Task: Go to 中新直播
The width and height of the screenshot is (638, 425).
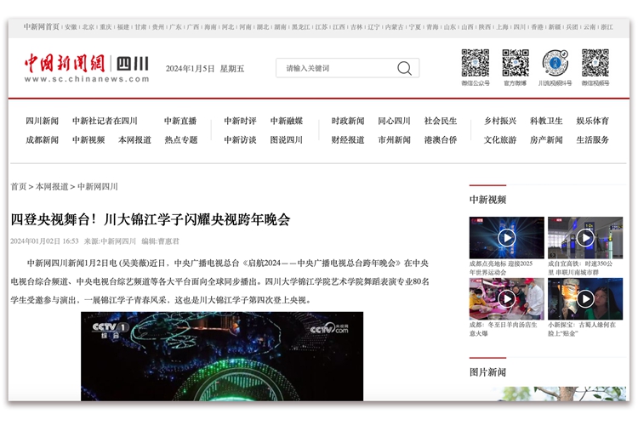Action: click(180, 121)
